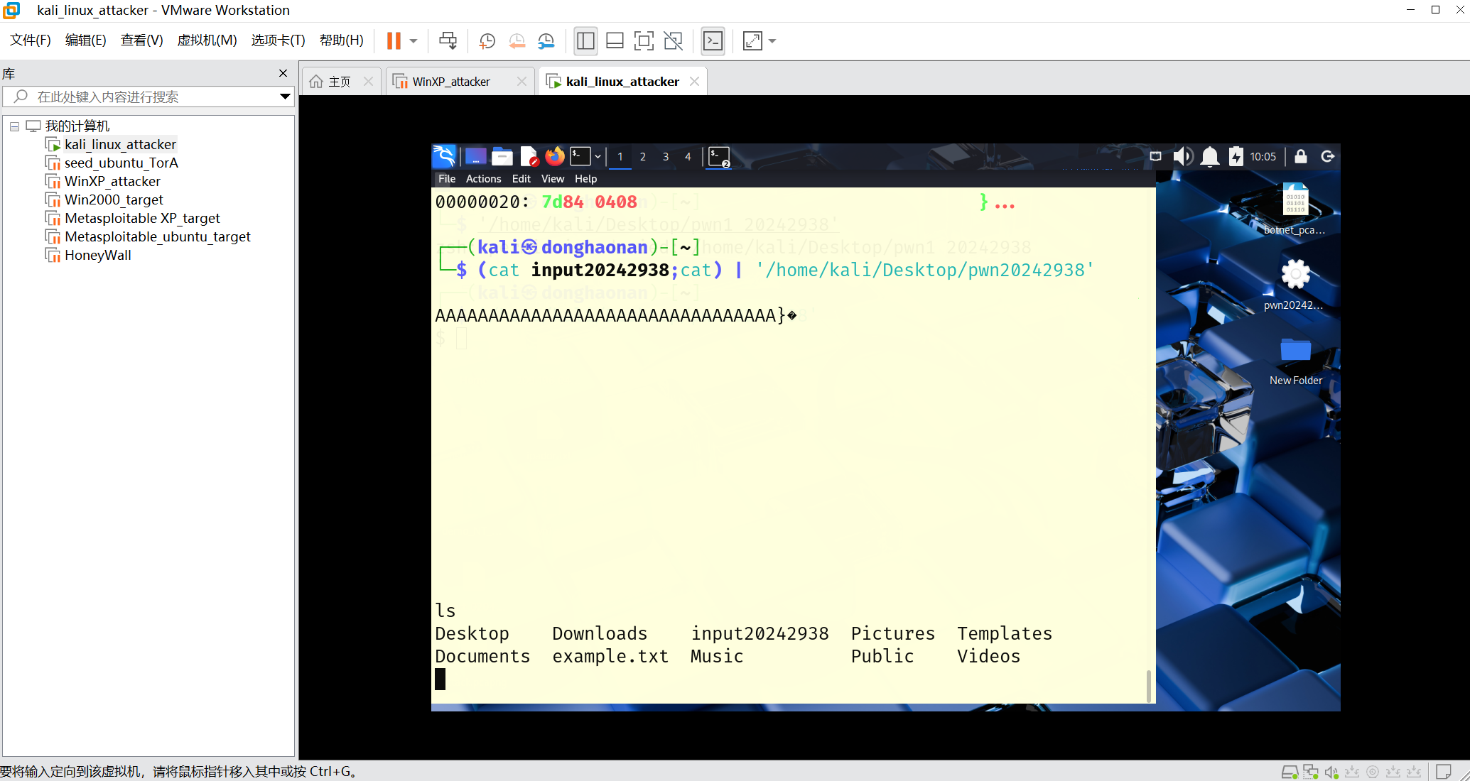1470x781 pixels.
Task: Launch Firefox from the Kali panel
Action: coord(554,156)
